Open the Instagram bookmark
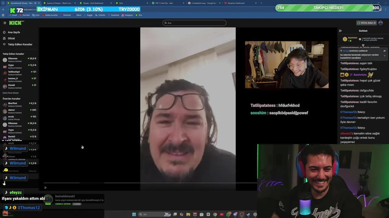Viewport: 389px width, 218px height. pyautogui.click(x=127, y=15)
